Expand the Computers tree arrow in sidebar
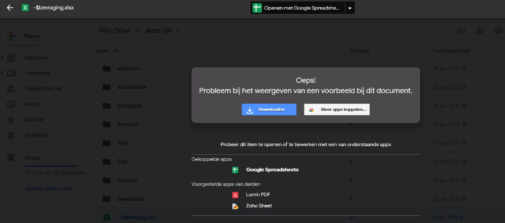505x223 pixels. (x=2, y=73)
